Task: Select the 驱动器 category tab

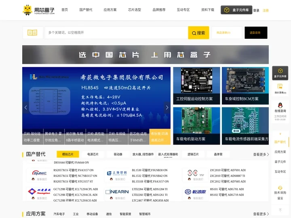Action: [118, 154]
